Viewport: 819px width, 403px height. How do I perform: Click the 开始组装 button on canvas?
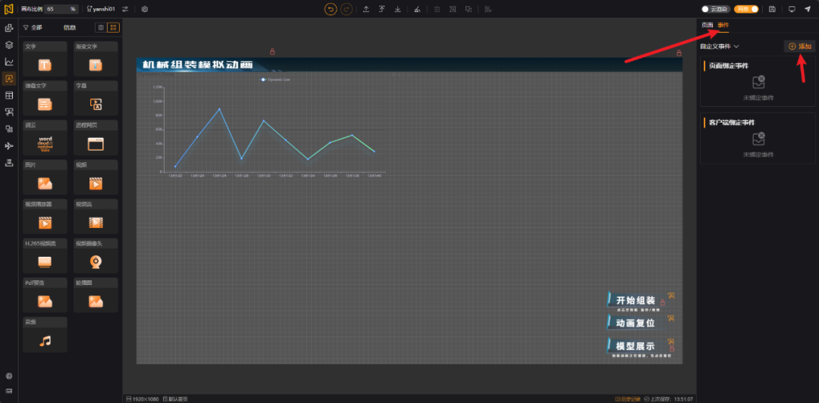635,301
